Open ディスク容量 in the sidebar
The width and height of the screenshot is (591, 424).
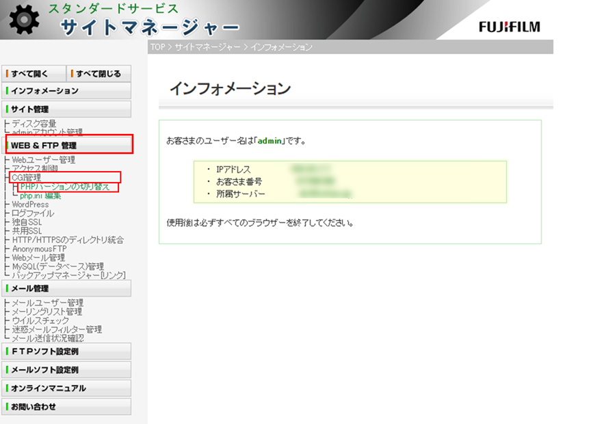coord(34,124)
